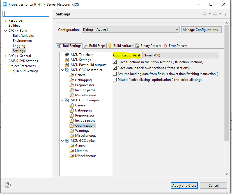The image size is (232, 194).
Task: Click the IDE icon in title bar
Action: [x=5, y=4]
